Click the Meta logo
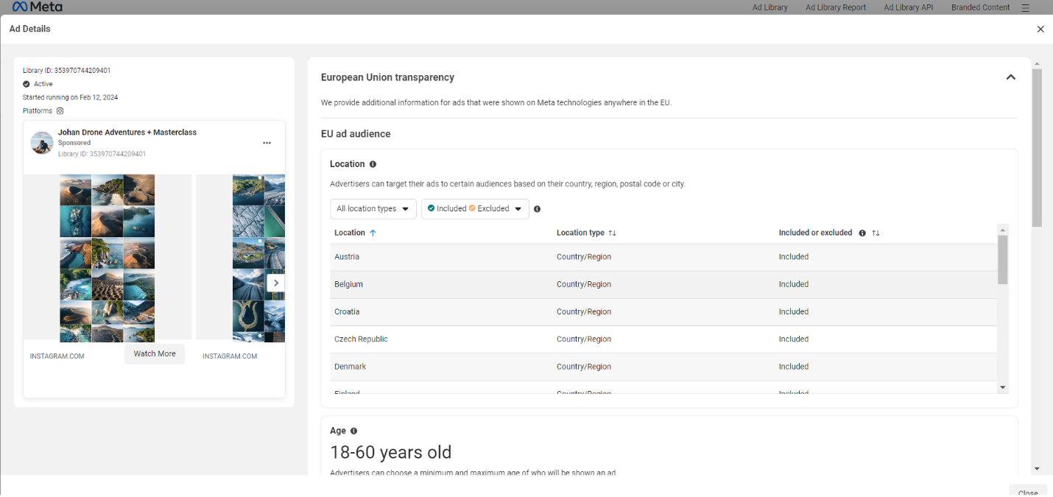1053x497 pixels. pos(37,7)
